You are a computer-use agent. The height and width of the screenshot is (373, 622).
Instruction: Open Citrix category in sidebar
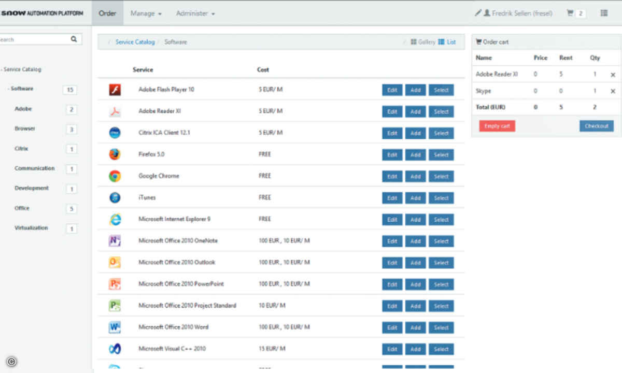click(21, 149)
